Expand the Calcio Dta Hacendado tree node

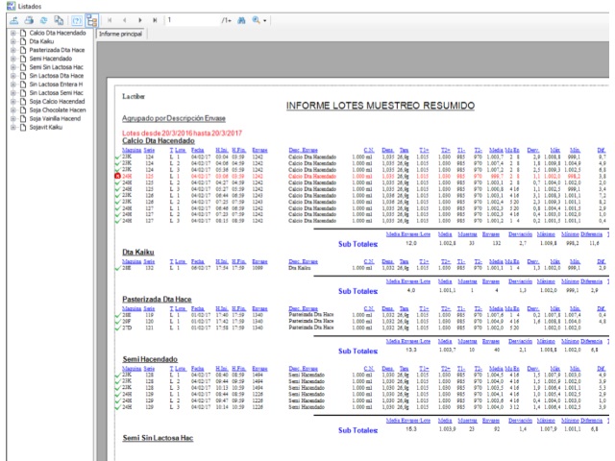point(12,33)
